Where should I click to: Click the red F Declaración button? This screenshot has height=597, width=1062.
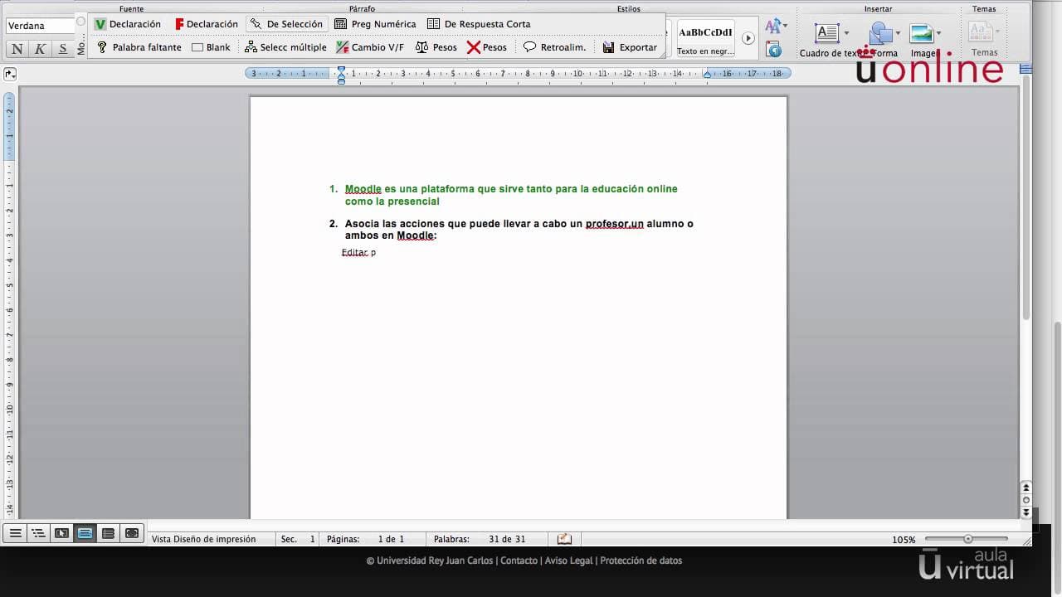click(207, 24)
